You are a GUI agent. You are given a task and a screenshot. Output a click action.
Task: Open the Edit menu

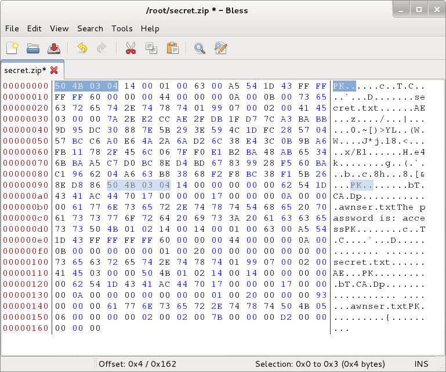(34, 29)
